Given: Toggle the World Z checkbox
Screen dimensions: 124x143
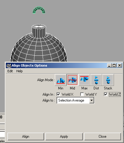Looking at the screenshot, I should 106,94.
